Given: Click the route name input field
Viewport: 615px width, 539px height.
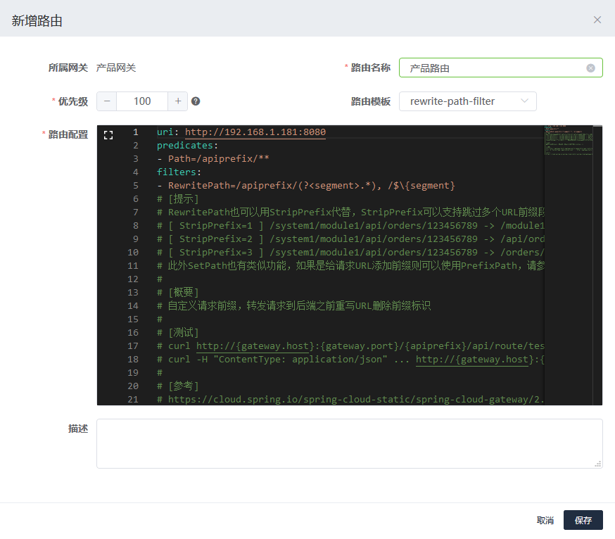Looking at the screenshot, I should click(x=493, y=68).
